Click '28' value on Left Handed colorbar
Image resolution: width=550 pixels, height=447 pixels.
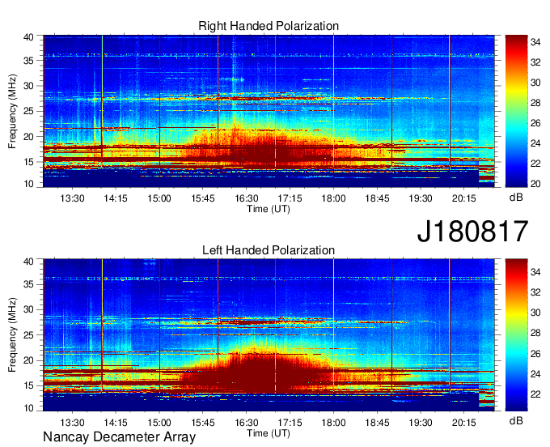click(535, 333)
